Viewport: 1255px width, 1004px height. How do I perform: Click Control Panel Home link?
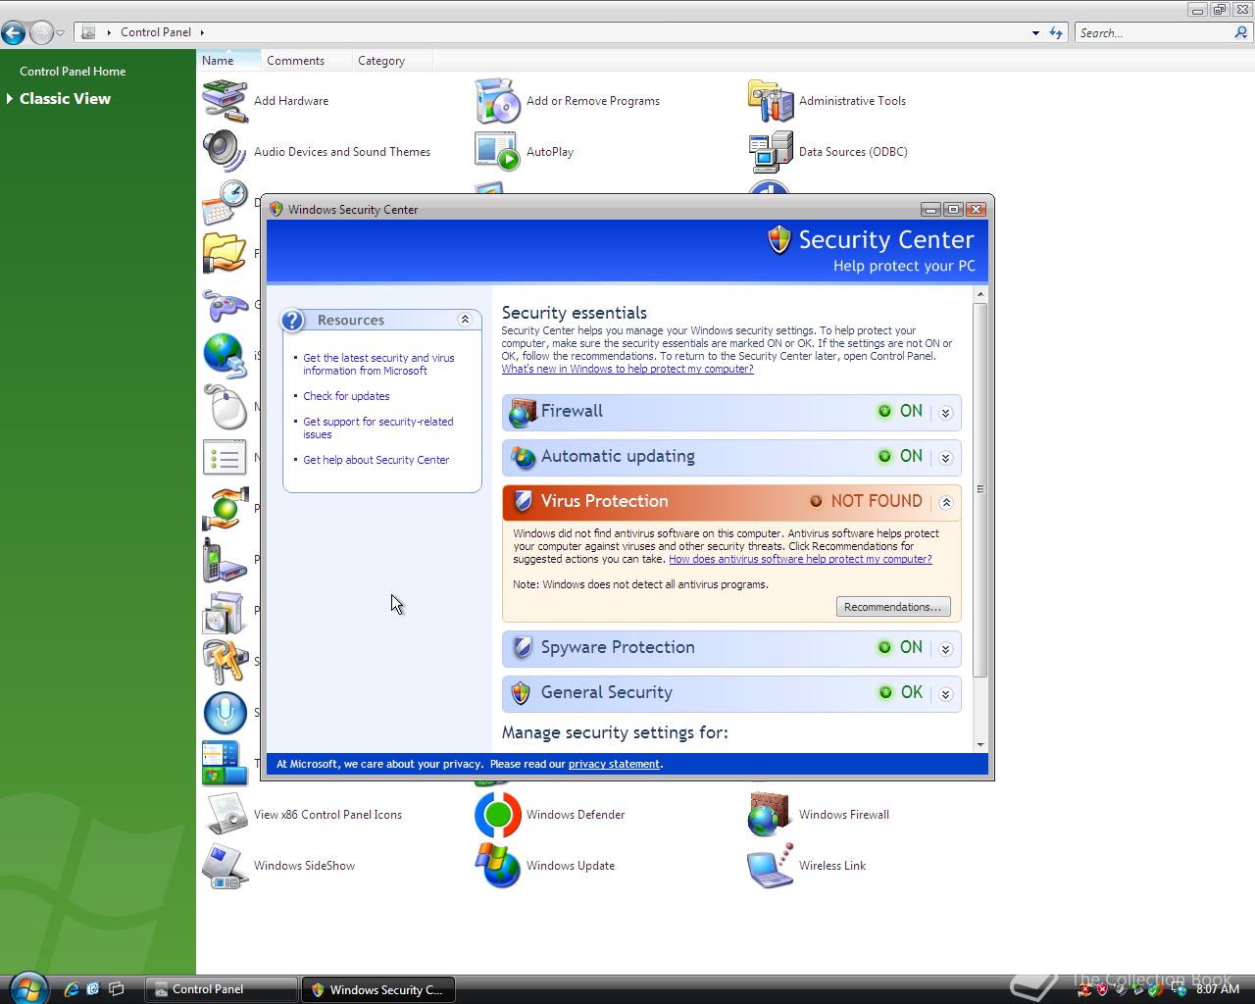[x=73, y=72]
